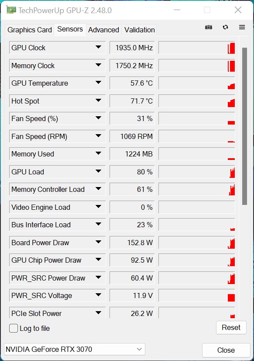Open the NVIDIA GeForce RTX 3070 selector
Screen dimensions: 254x361
[x=75, y=349]
